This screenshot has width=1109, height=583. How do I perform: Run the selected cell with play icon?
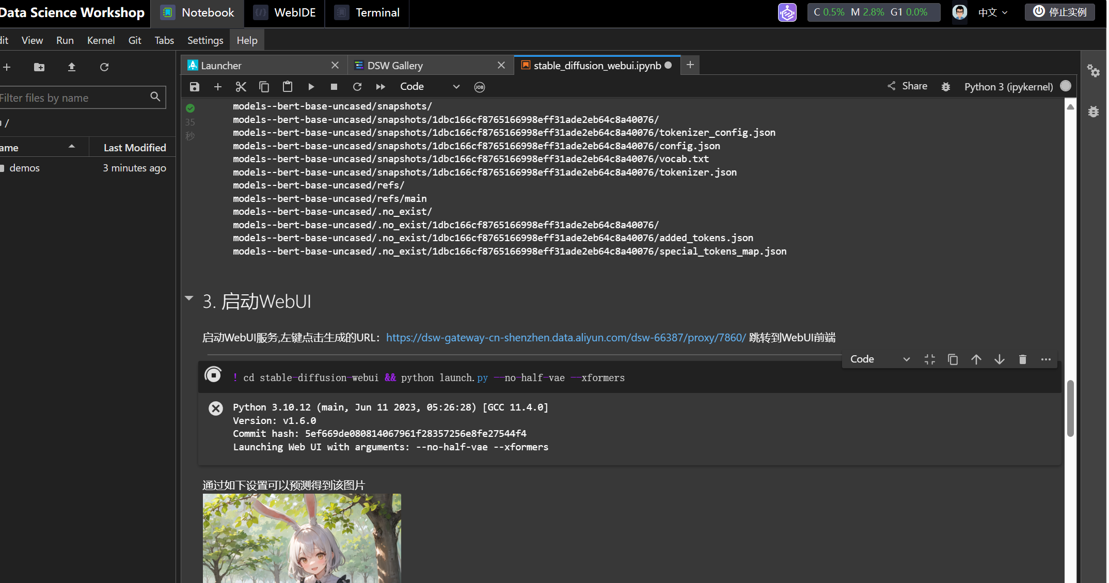point(311,87)
